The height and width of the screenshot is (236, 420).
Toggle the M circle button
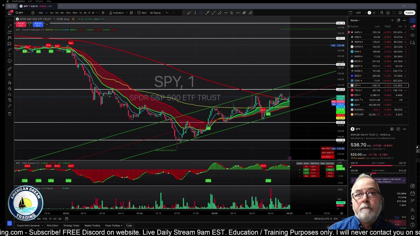[373, 13]
